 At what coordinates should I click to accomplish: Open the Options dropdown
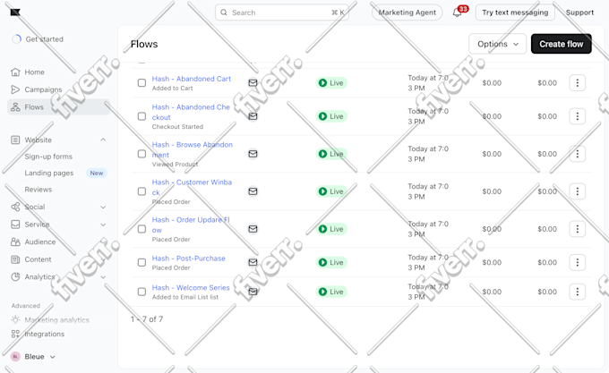click(498, 44)
